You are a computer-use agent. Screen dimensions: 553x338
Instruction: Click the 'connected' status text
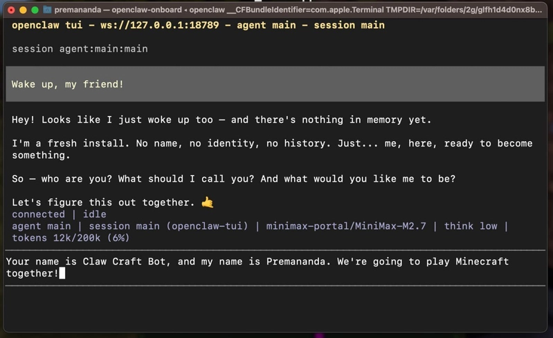[39, 214]
